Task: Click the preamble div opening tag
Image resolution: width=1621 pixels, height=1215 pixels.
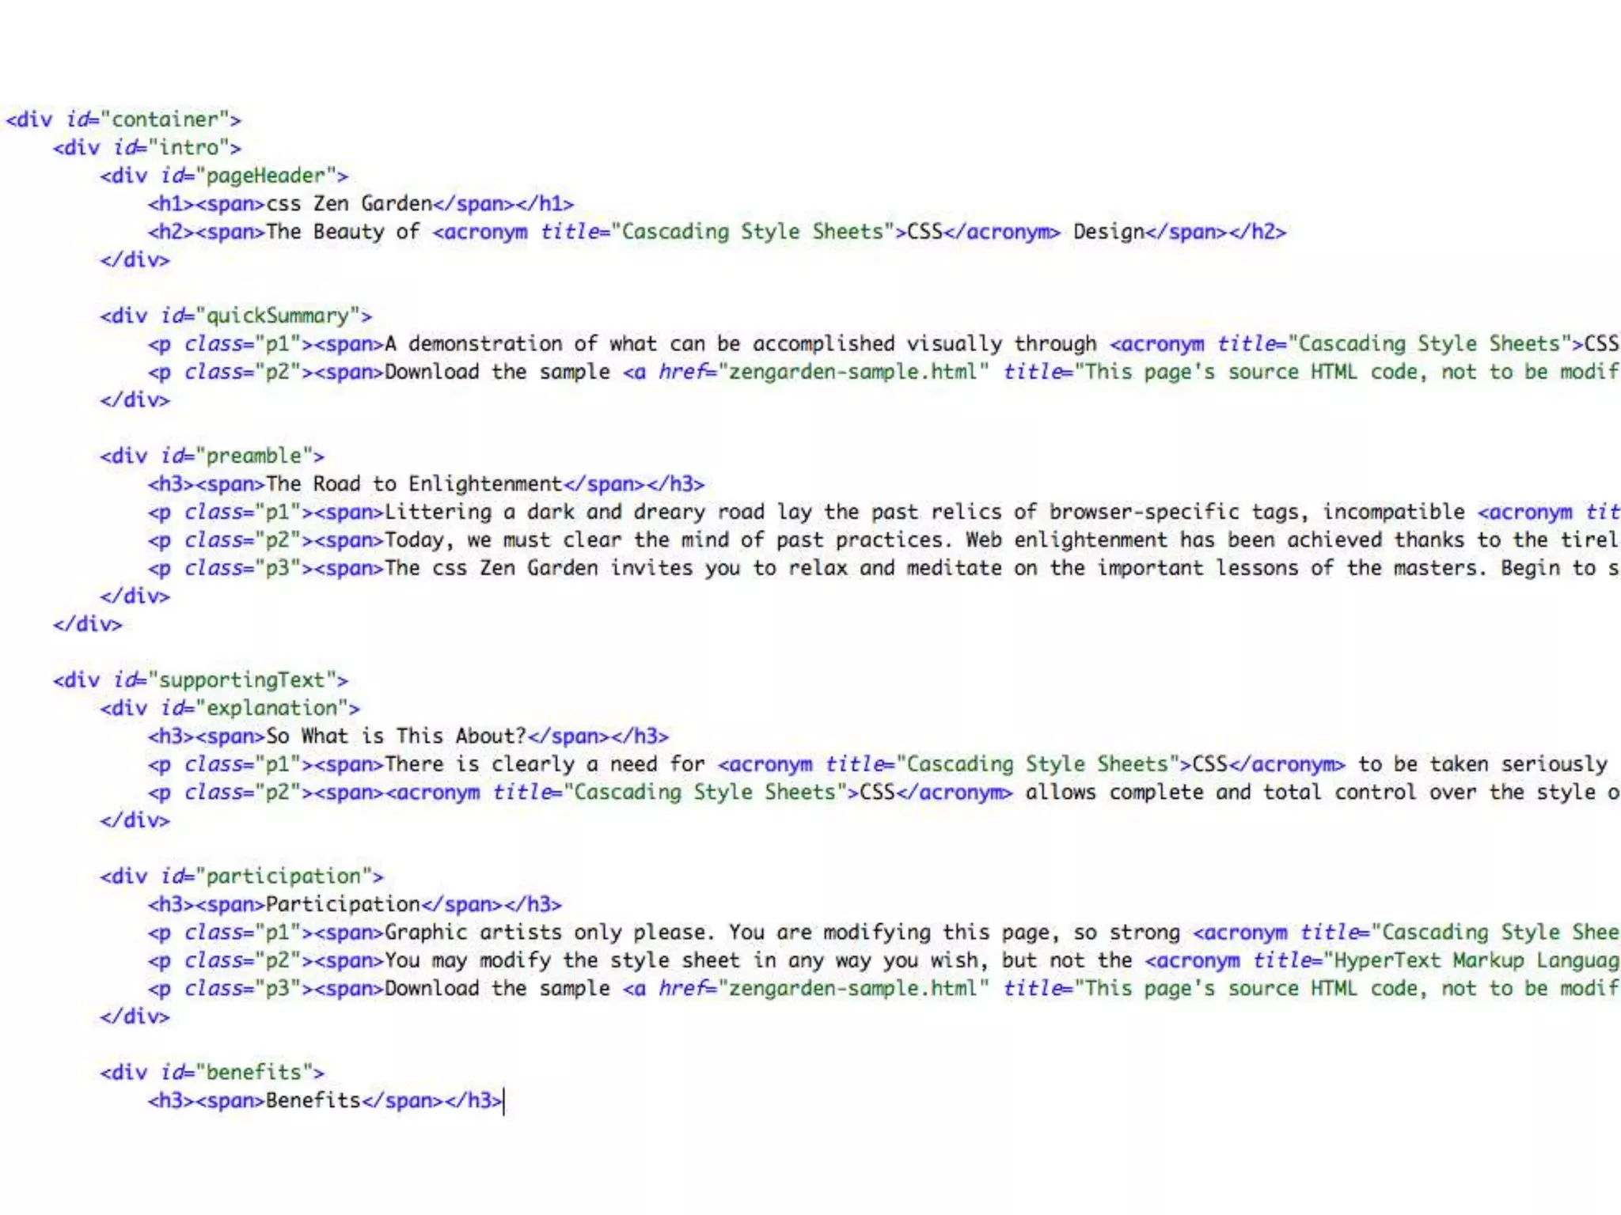Action: (x=211, y=456)
